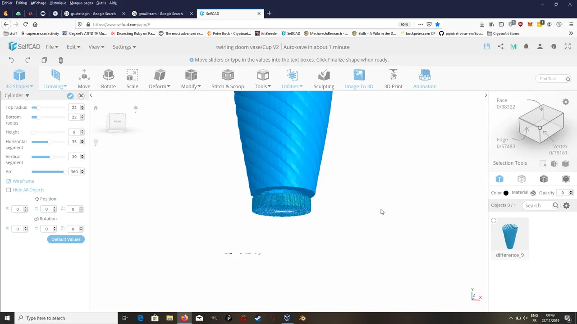577x324 pixels.
Task: Click the Save disk icon
Action: 487,46
